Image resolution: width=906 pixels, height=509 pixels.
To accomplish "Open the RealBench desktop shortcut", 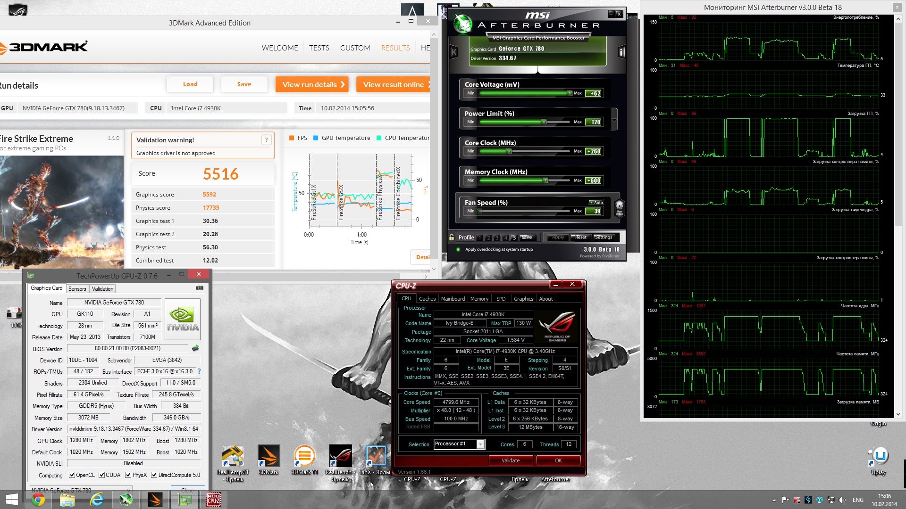I will (340, 464).
